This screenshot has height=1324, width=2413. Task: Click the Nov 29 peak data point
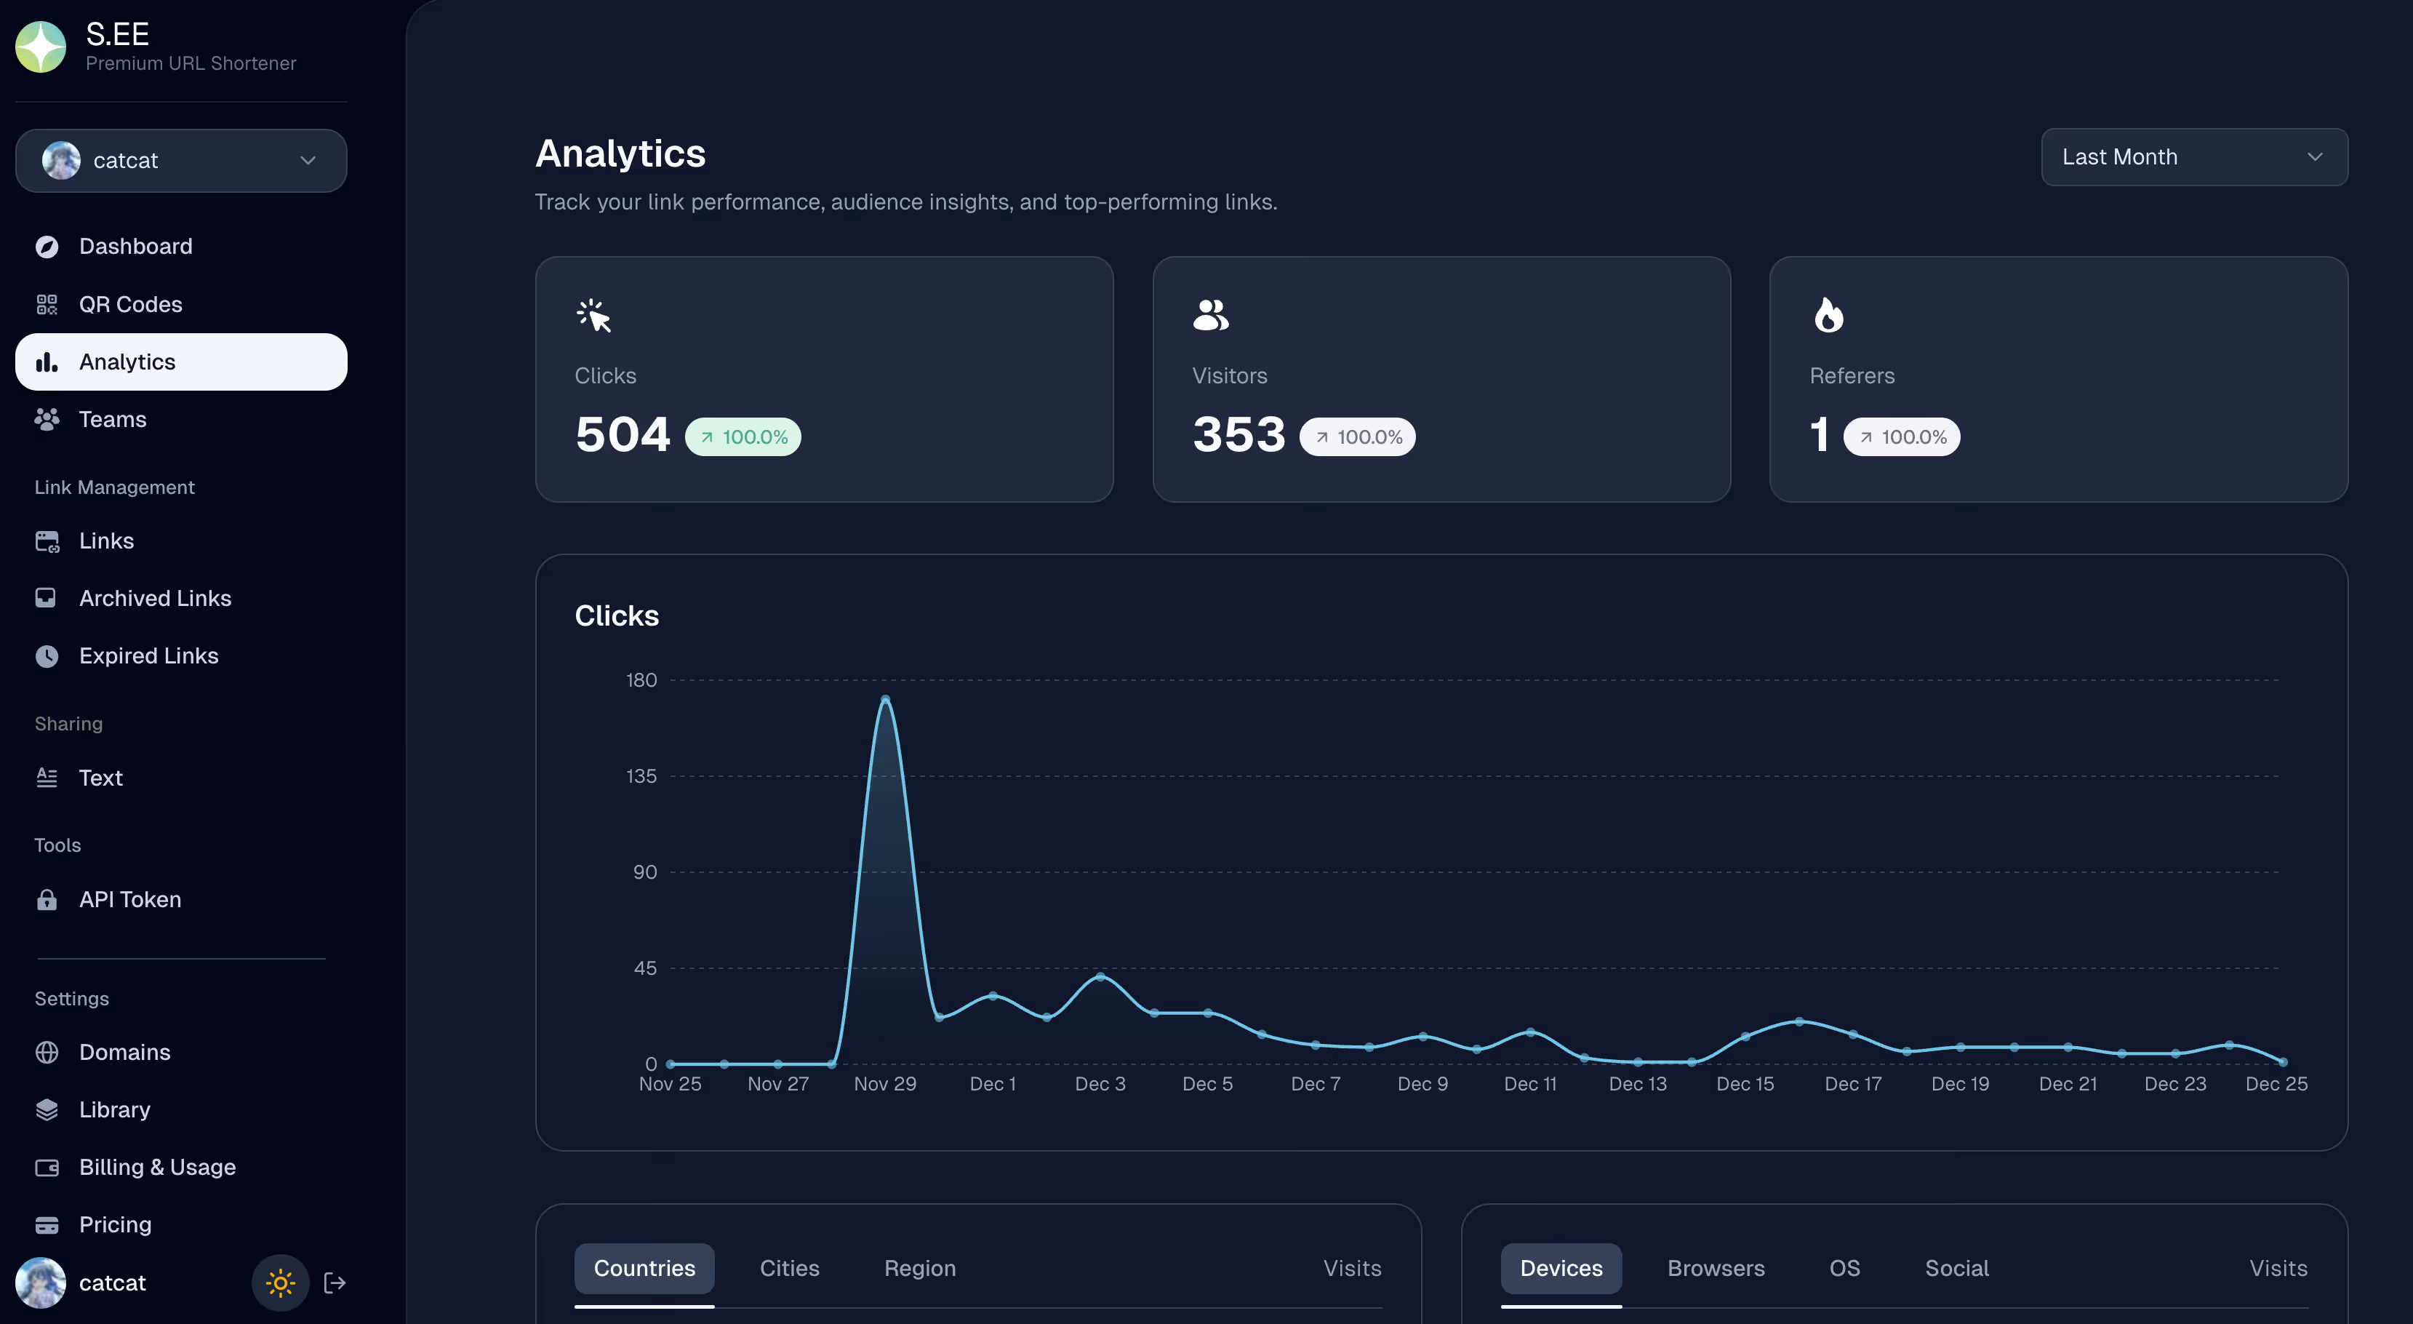[885, 699]
